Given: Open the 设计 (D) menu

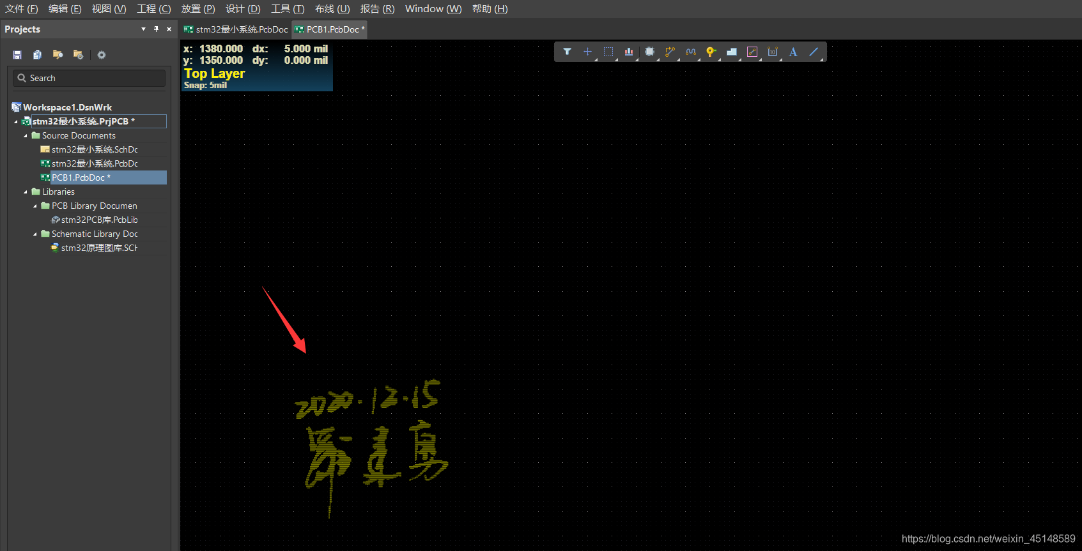Looking at the screenshot, I should pos(243,9).
